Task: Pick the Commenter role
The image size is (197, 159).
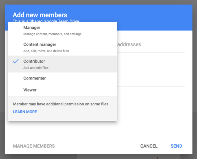Action: click(x=62, y=78)
